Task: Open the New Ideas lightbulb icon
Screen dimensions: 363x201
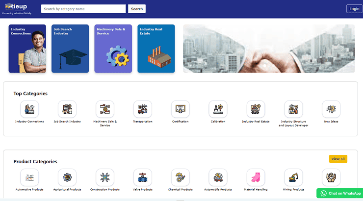Action: click(x=331, y=109)
